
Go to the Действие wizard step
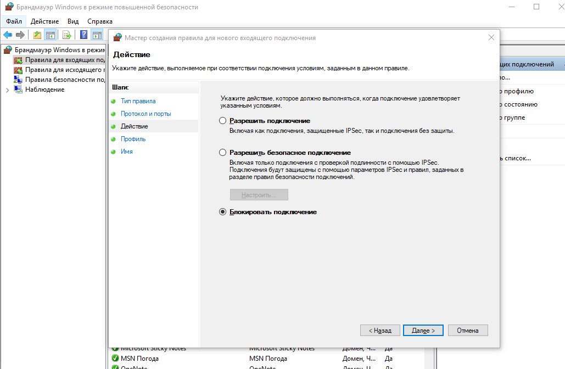[x=135, y=126]
